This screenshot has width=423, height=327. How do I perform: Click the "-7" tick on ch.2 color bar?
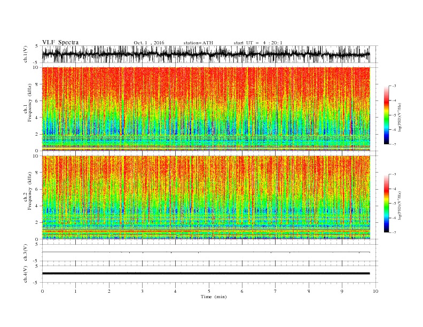394,232
